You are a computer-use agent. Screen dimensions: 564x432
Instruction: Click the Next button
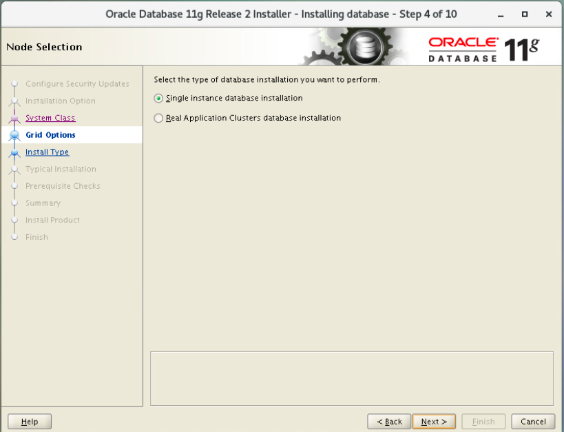coord(434,421)
